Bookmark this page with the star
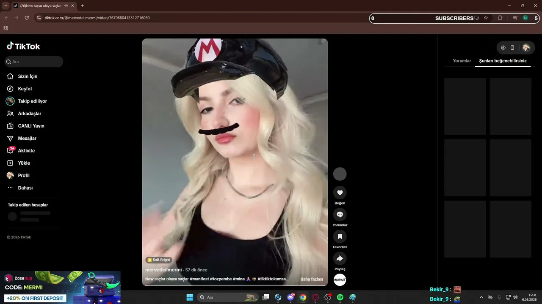This screenshot has height=304, width=542. (x=486, y=18)
